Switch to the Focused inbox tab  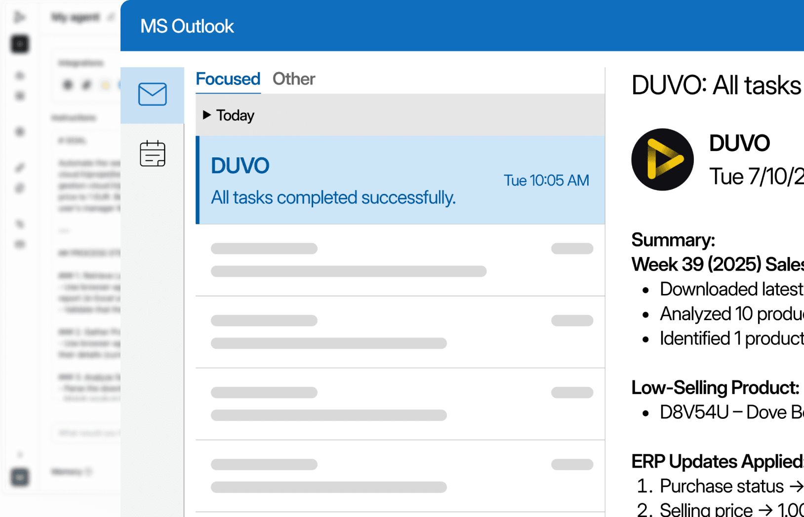click(228, 79)
